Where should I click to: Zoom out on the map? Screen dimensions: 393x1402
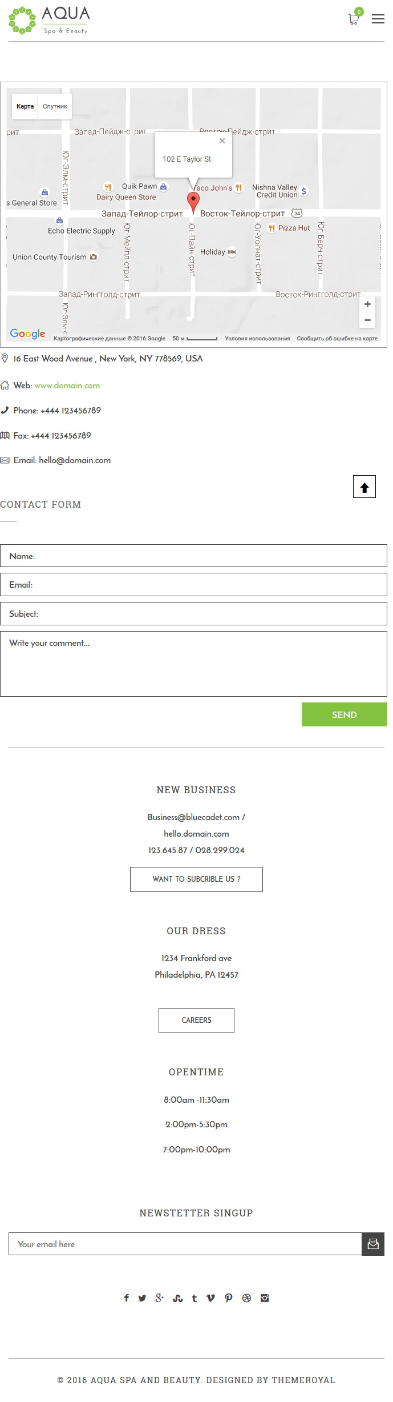click(367, 320)
